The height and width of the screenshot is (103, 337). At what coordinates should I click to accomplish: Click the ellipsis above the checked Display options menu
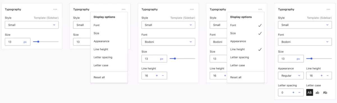(x=260, y=9)
